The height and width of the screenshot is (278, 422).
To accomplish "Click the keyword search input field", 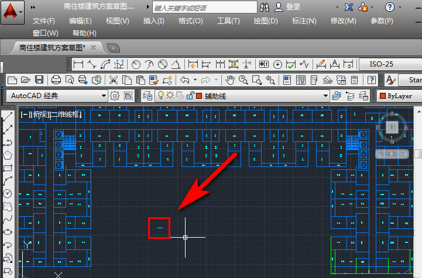I will 204,8.
